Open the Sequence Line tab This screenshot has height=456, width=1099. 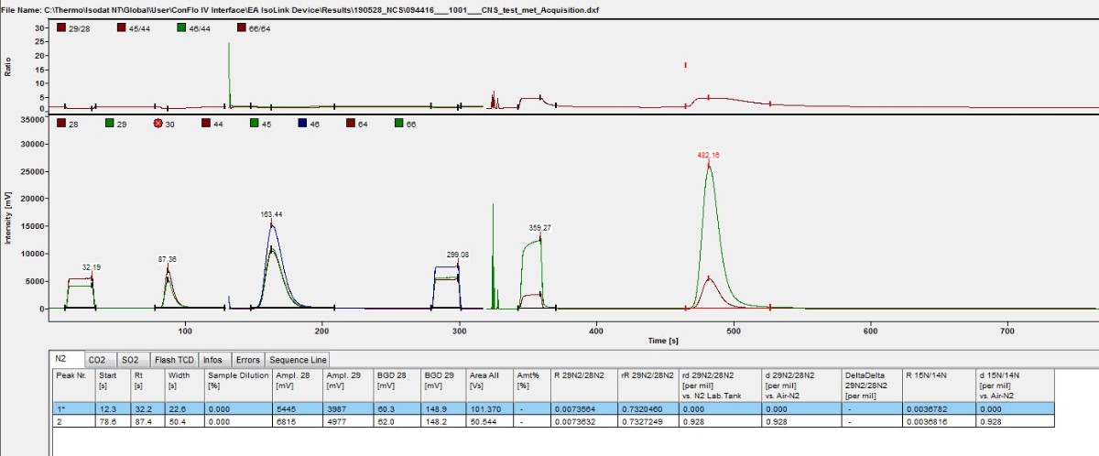click(297, 360)
